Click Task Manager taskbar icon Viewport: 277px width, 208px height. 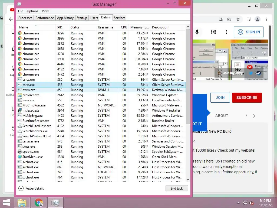click(x=55, y=203)
